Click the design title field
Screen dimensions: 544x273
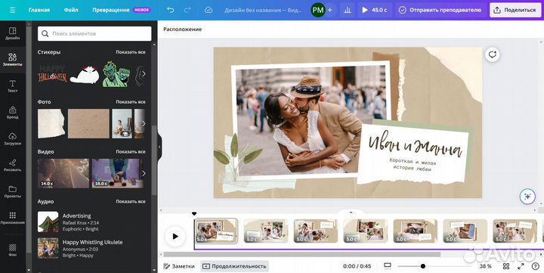(263, 10)
